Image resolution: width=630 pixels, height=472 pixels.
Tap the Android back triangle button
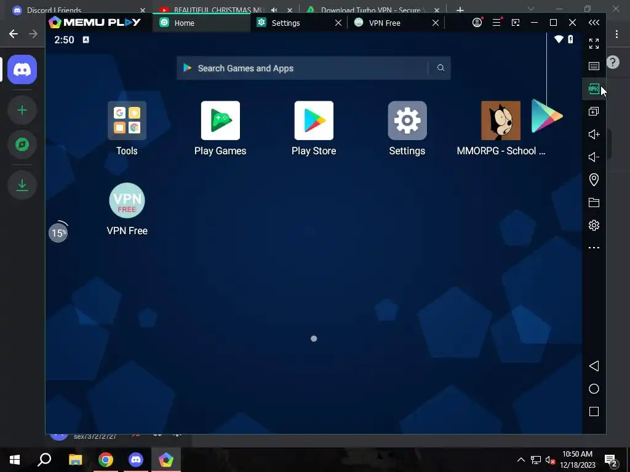(594, 366)
